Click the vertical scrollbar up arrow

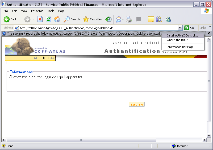click(209, 39)
